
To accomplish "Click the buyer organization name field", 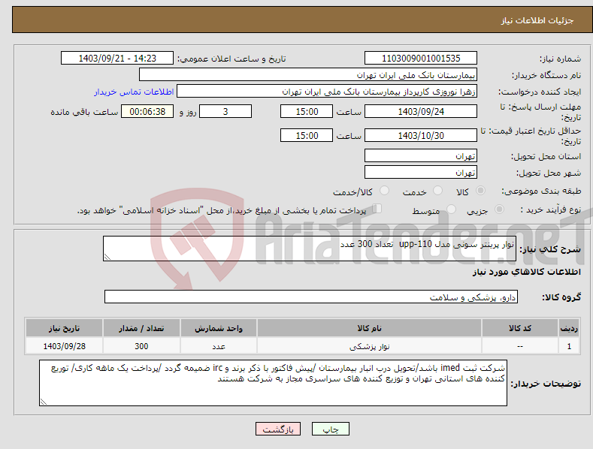I will click(x=308, y=75).
